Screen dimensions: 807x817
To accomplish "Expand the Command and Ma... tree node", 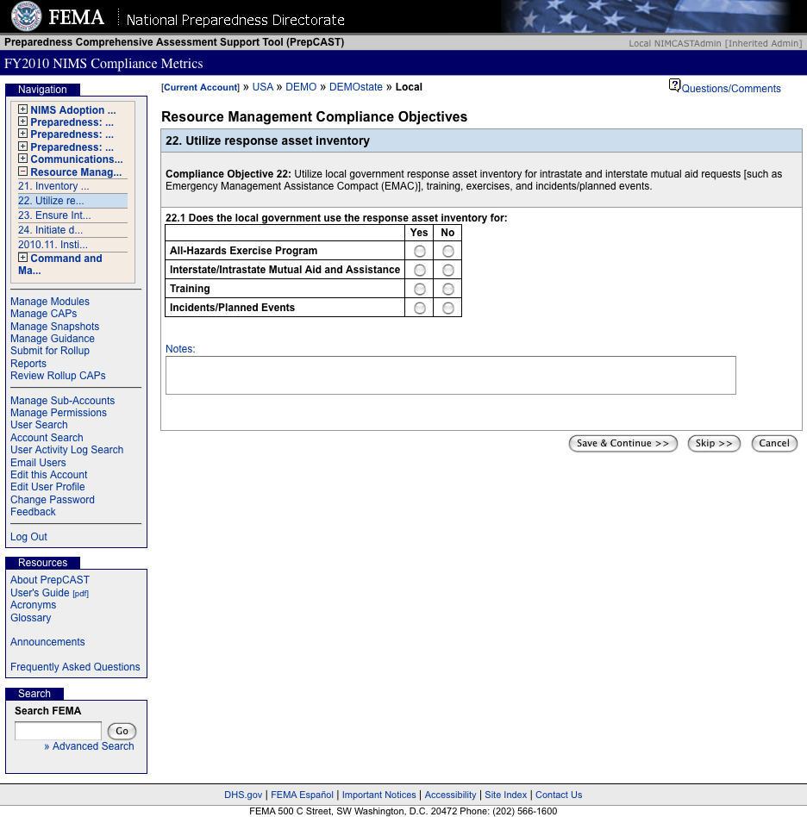I will [x=22, y=258].
